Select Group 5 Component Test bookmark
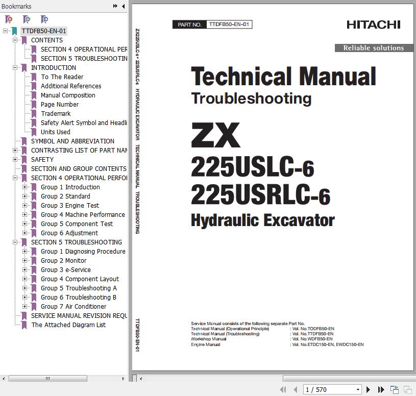Viewport: 416px width, 396px height. pyautogui.click(x=77, y=224)
